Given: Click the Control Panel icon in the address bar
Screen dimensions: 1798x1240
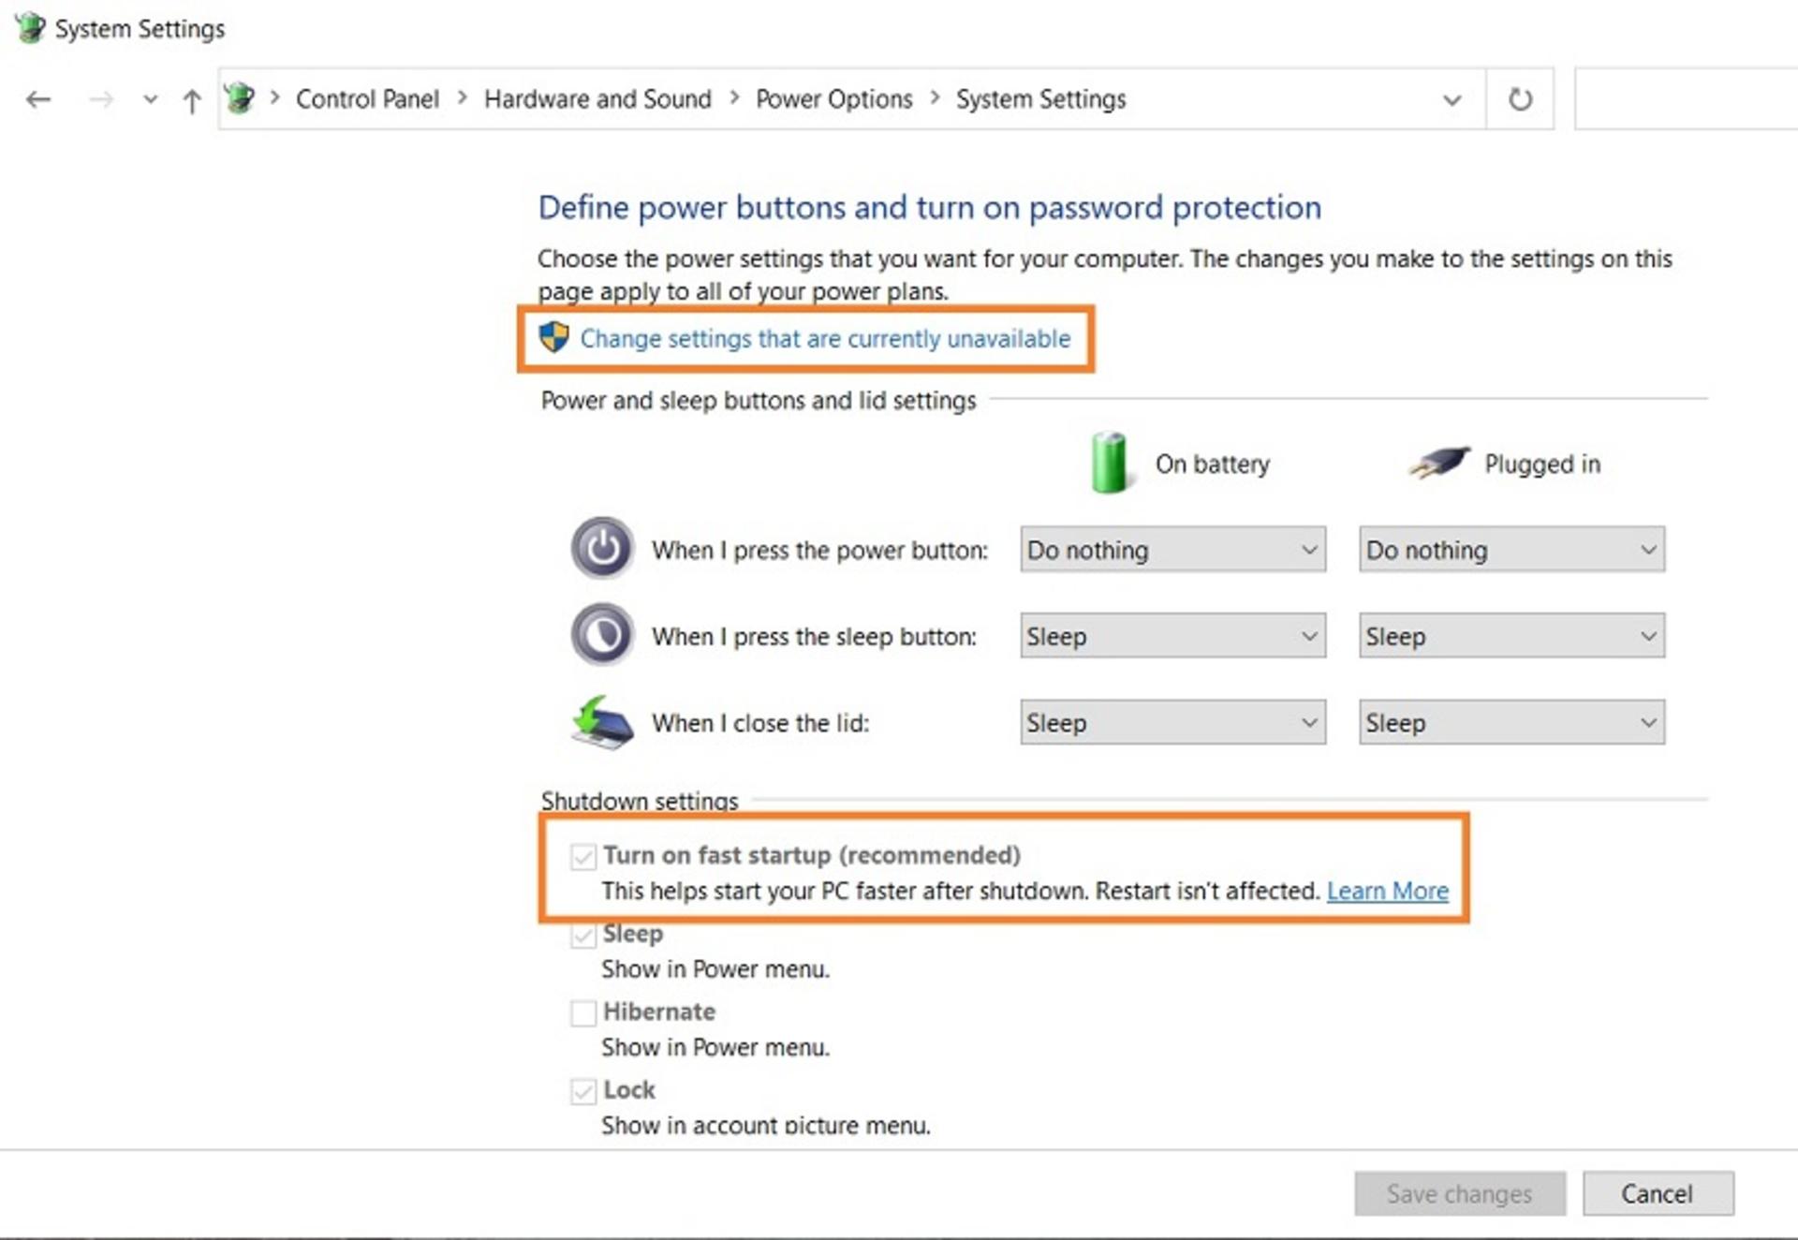Looking at the screenshot, I should coord(240,98).
